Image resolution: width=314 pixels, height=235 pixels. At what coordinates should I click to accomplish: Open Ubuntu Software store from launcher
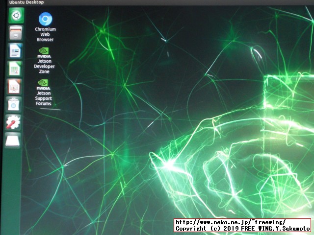(13, 105)
